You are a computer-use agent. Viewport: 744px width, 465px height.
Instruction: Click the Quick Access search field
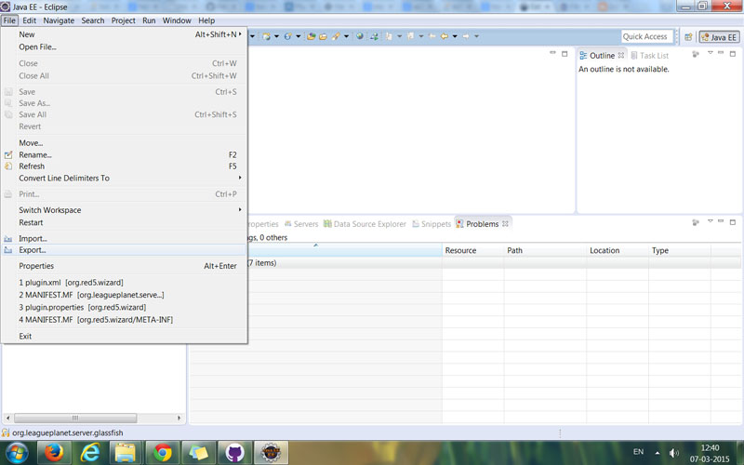click(646, 36)
